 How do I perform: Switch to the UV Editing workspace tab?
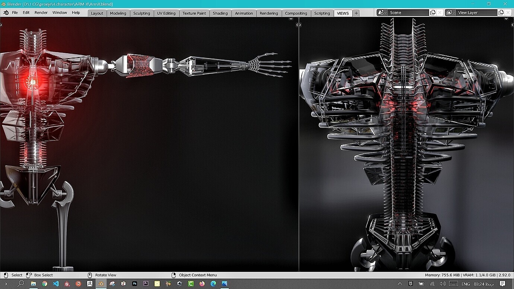(x=166, y=13)
